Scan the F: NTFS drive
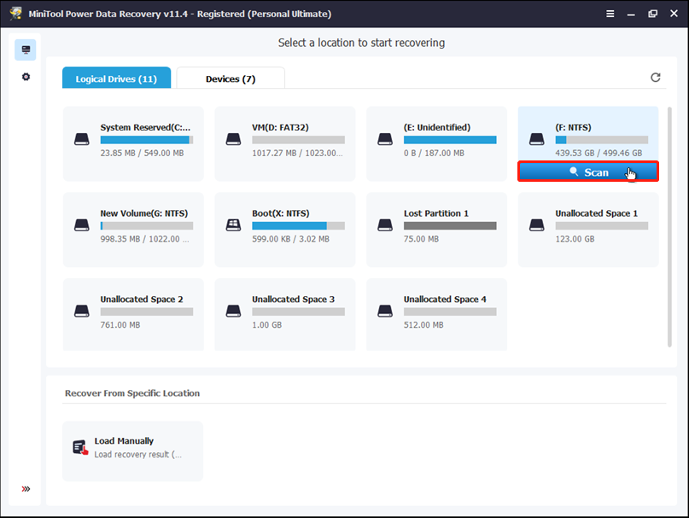Screen dimensions: 689x518 pos(588,172)
